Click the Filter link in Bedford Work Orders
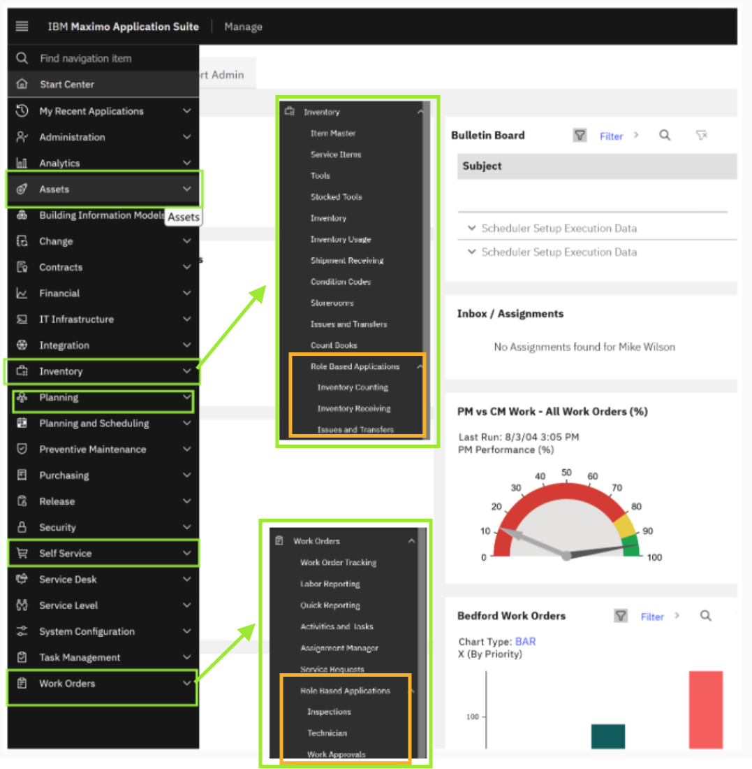This screenshot has width=752, height=769. click(653, 617)
